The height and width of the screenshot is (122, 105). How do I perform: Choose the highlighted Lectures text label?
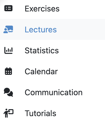tap(41, 30)
